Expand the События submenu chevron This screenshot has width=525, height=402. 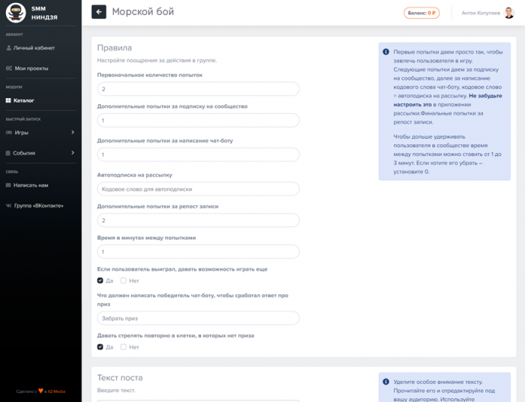tap(73, 152)
